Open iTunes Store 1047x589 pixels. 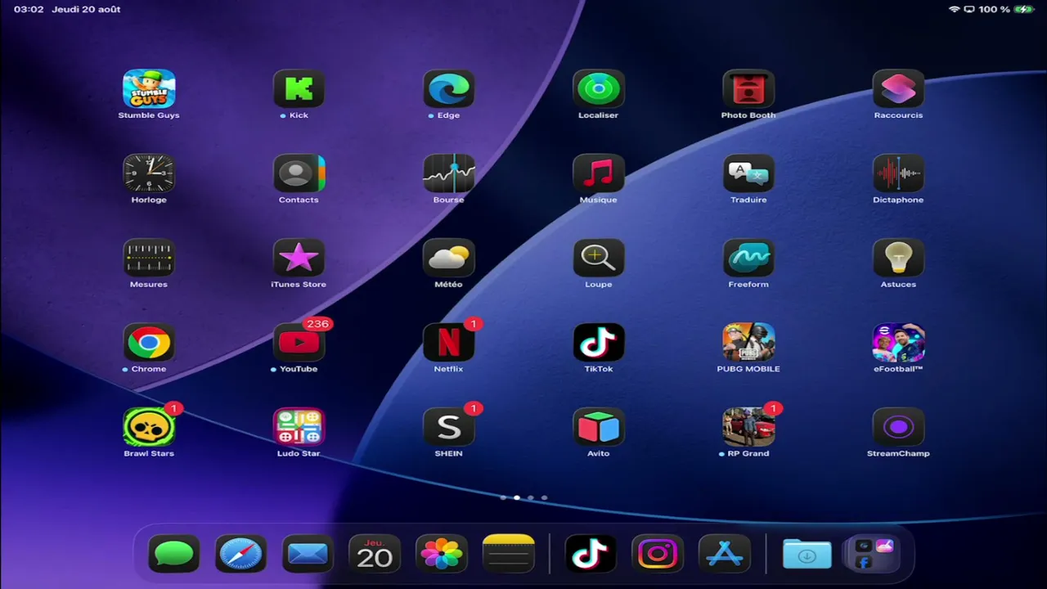[x=299, y=258]
